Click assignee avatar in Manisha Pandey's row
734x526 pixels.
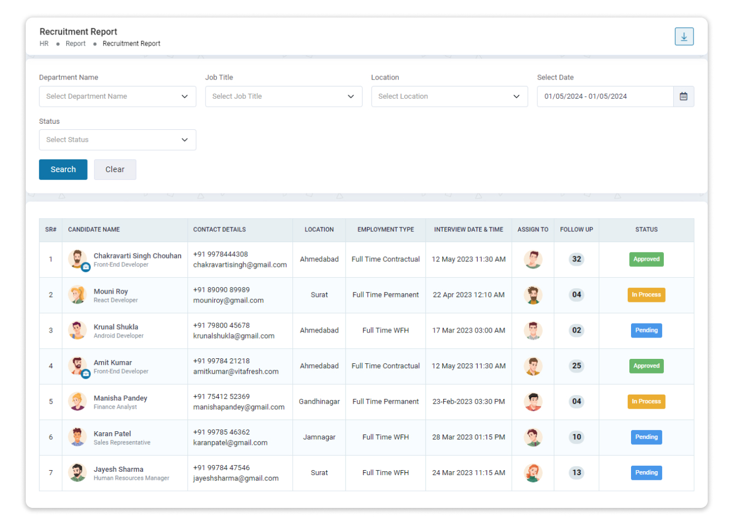[533, 402]
